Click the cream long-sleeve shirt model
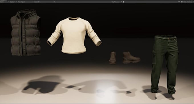The image size is (194, 104). click(x=74, y=36)
